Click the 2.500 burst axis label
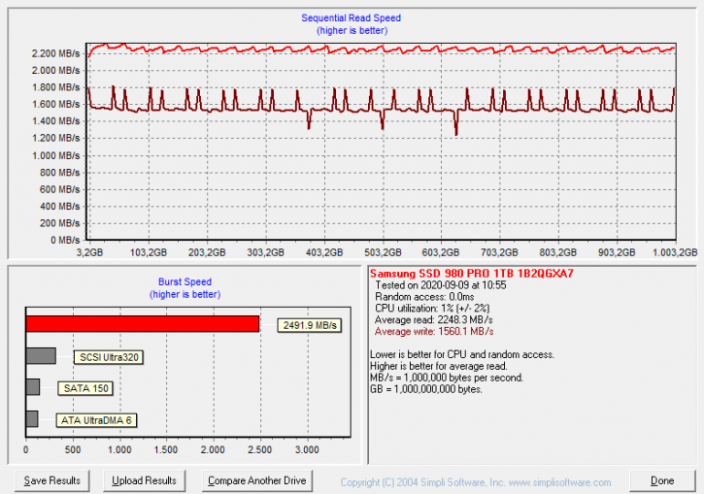704x494 pixels. tap(260, 449)
